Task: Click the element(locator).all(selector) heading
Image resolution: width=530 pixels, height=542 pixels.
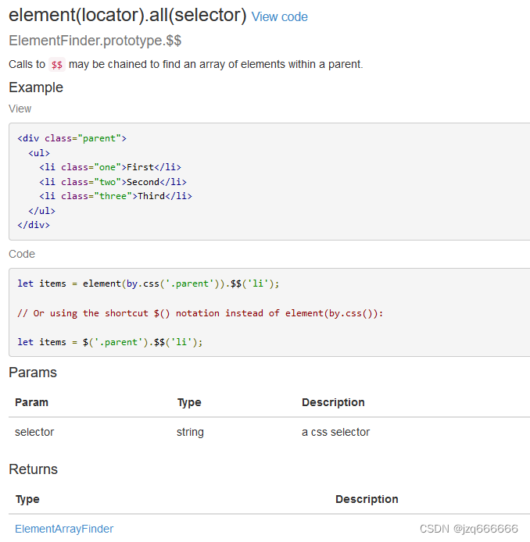Action: 127,15
